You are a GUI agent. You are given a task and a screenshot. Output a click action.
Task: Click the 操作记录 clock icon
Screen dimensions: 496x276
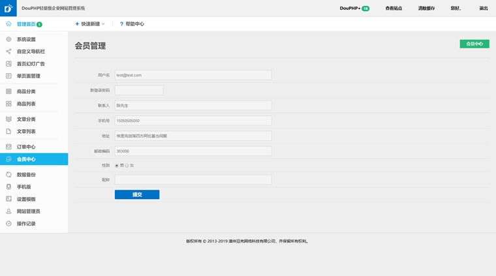[8, 224]
